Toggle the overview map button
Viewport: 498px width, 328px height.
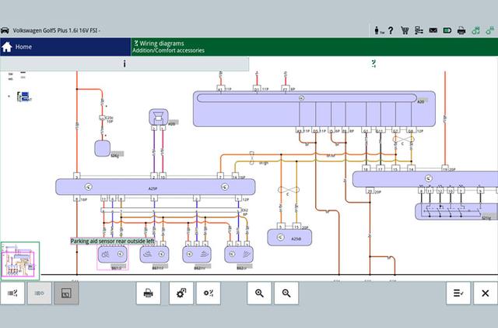pyautogui.click(x=66, y=293)
